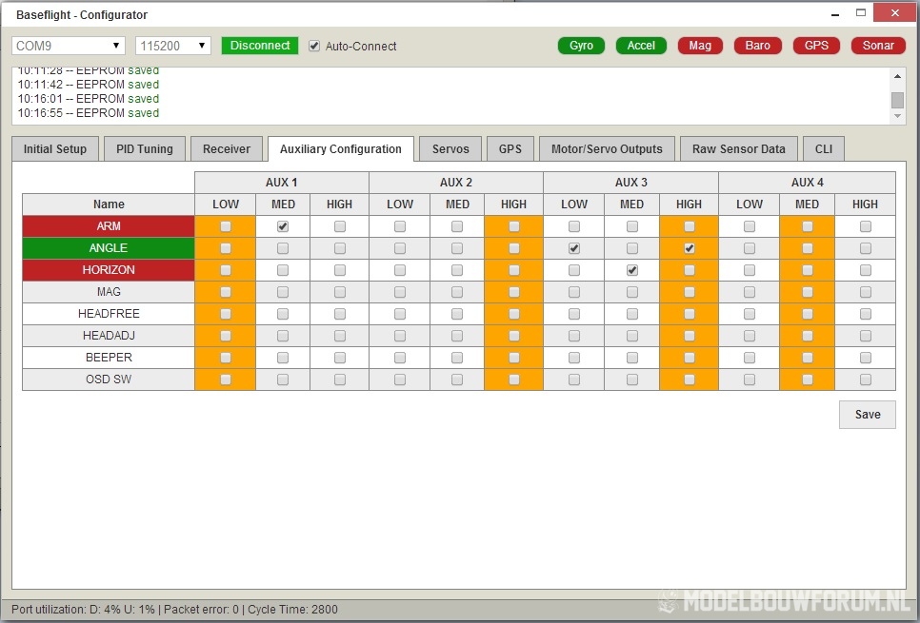
Task: Click the Sonar sensor status indicator
Action: pyautogui.click(x=878, y=46)
